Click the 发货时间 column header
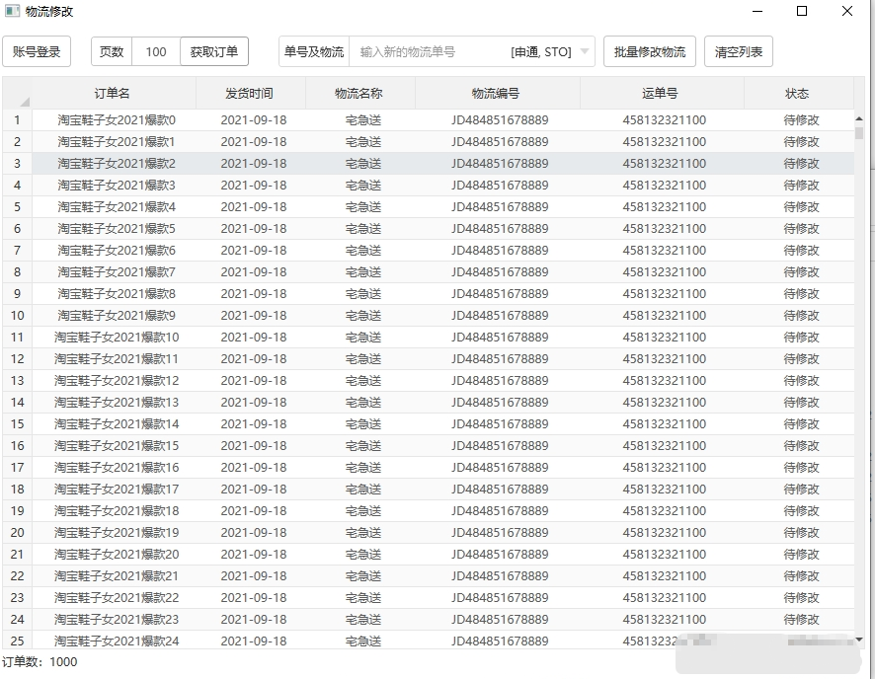This screenshot has height=679, width=876. [250, 94]
